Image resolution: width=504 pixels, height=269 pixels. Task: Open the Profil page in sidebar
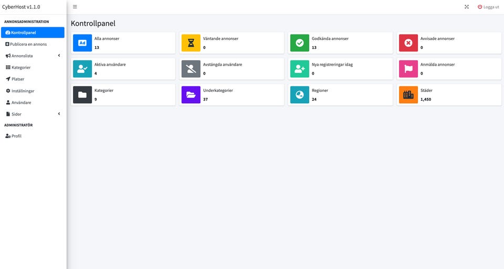(x=16, y=136)
